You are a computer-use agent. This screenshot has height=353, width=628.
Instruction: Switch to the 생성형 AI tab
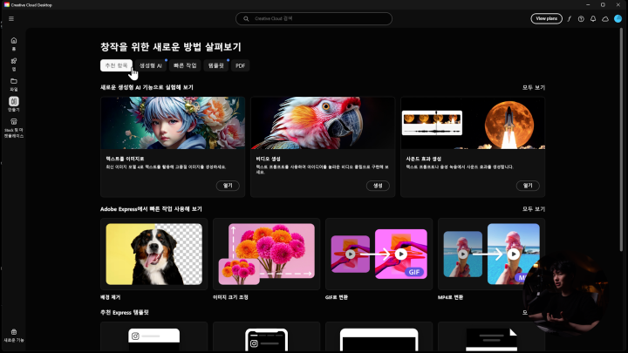pos(152,65)
